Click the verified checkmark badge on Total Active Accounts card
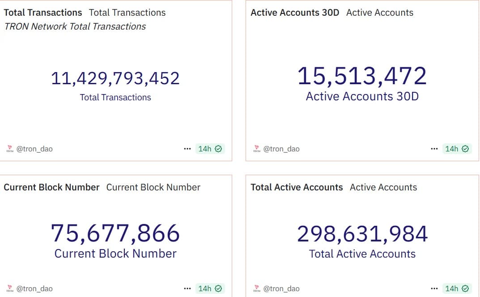 466,288
